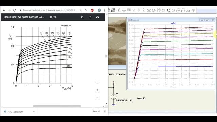Click the padlock site info icon
The image size is (217, 122).
[21, 10]
